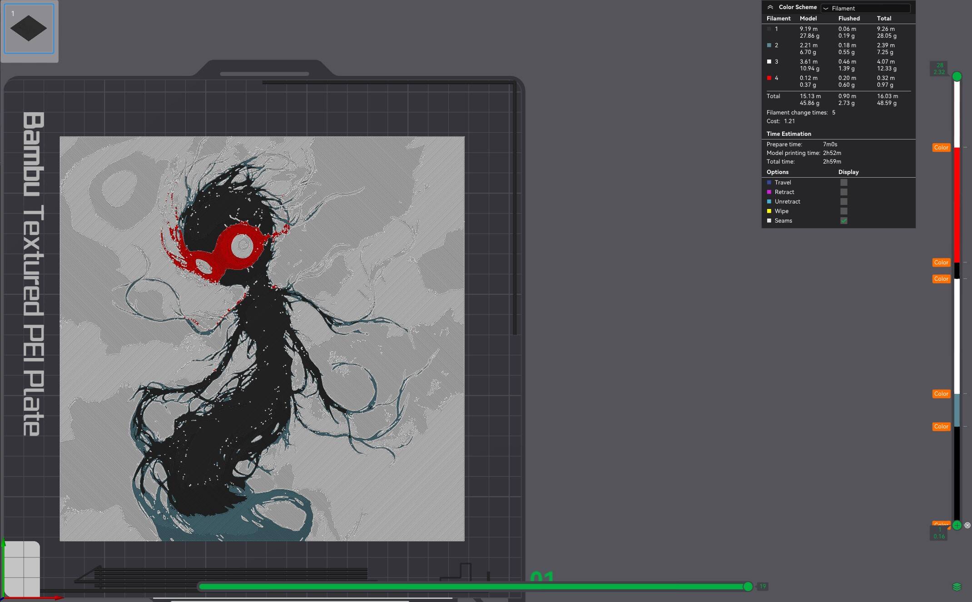Click the "Cost: 1.21" line

click(x=781, y=121)
